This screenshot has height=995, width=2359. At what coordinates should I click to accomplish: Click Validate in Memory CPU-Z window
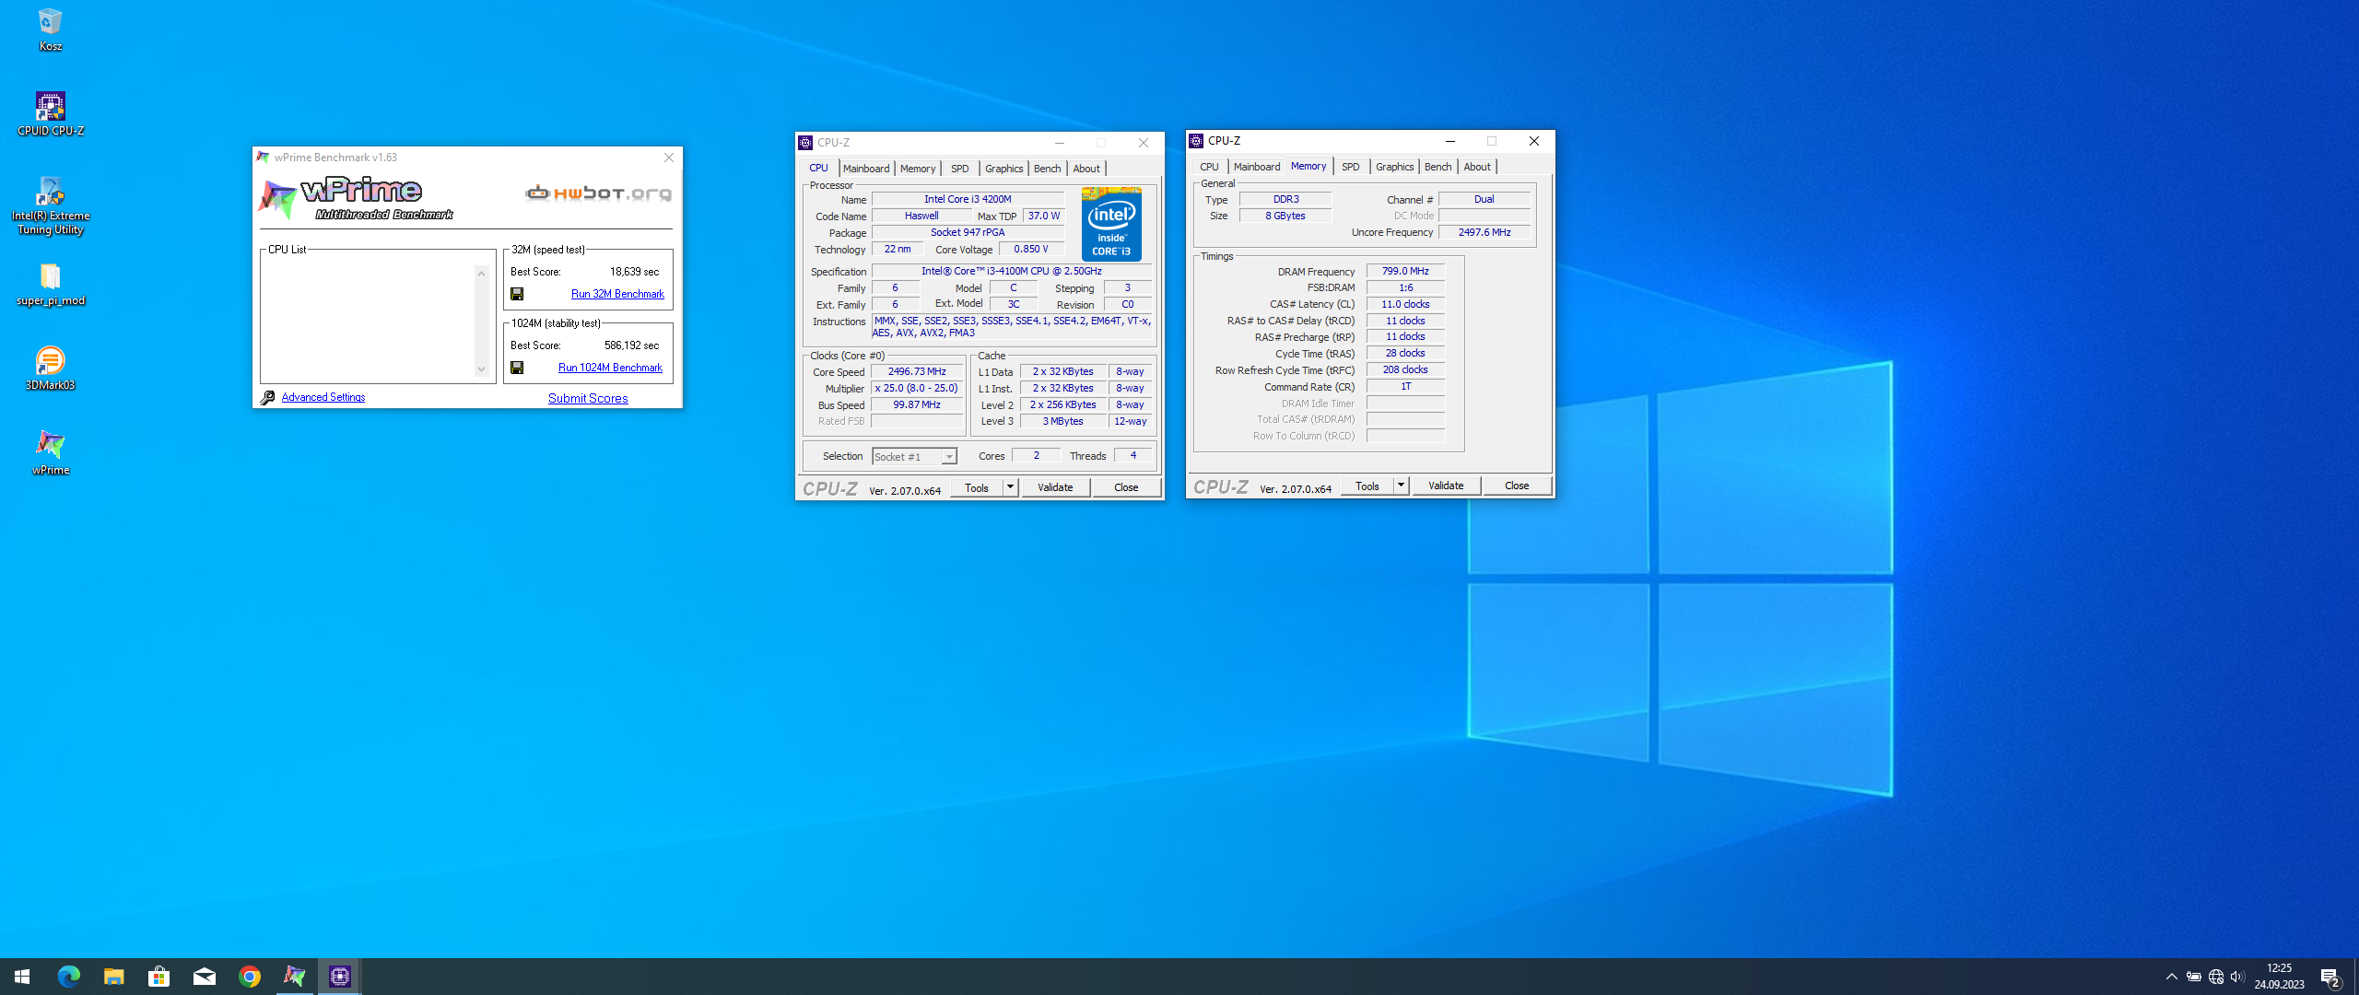point(1446,486)
